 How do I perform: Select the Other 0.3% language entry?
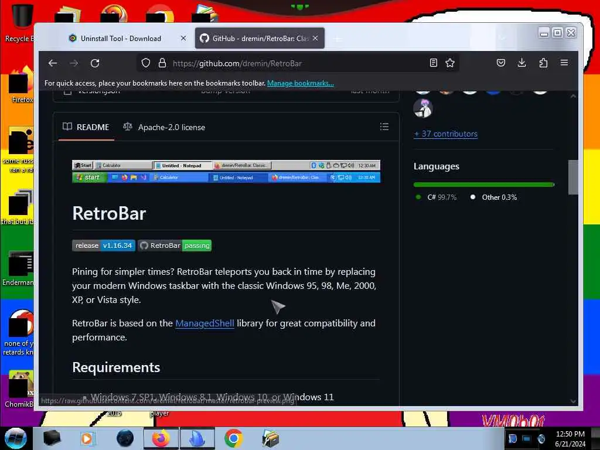(493, 197)
